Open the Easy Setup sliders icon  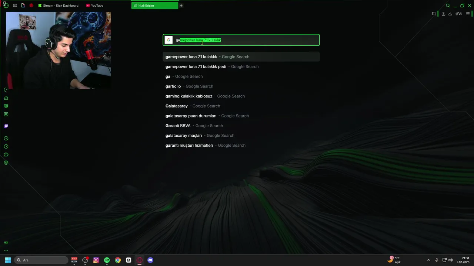coord(468,14)
